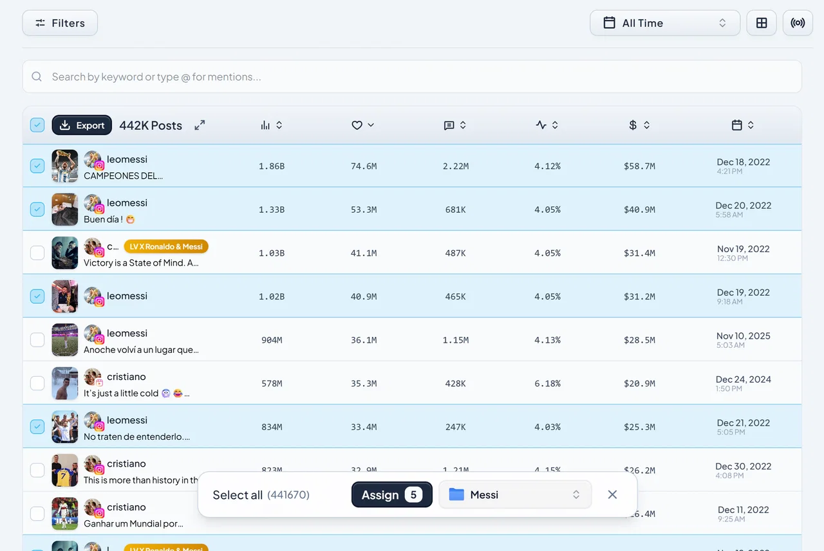This screenshot has height=551, width=824.
Task: Open the Filters panel
Action: [x=60, y=23]
